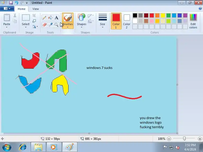Select the Color picker eyedropper tool
This screenshot has height=152, width=203.
tap(50, 25)
